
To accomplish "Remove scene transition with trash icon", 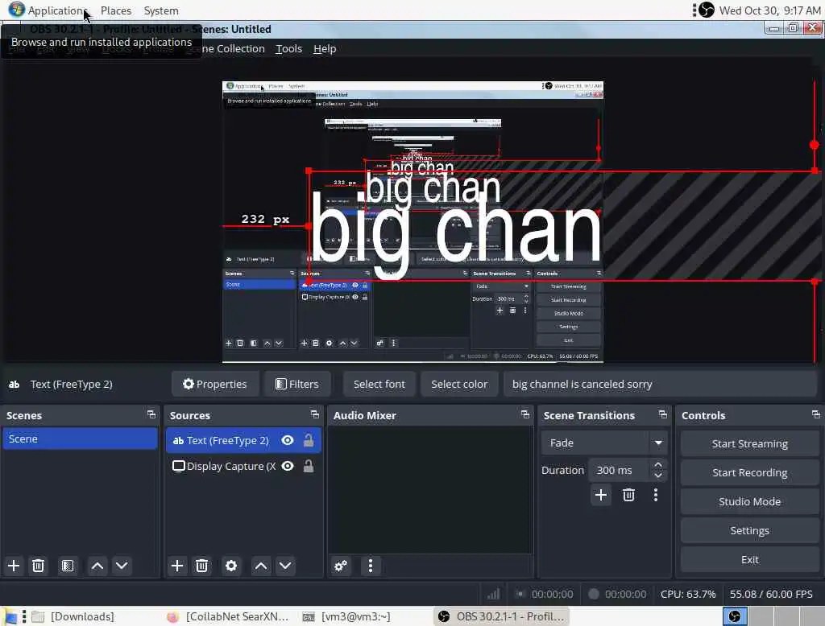I will [628, 495].
